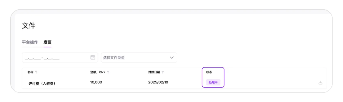The width and height of the screenshot is (343, 102).
Task: Click the 处理中 status badge
Action: [x=213, y=82]
